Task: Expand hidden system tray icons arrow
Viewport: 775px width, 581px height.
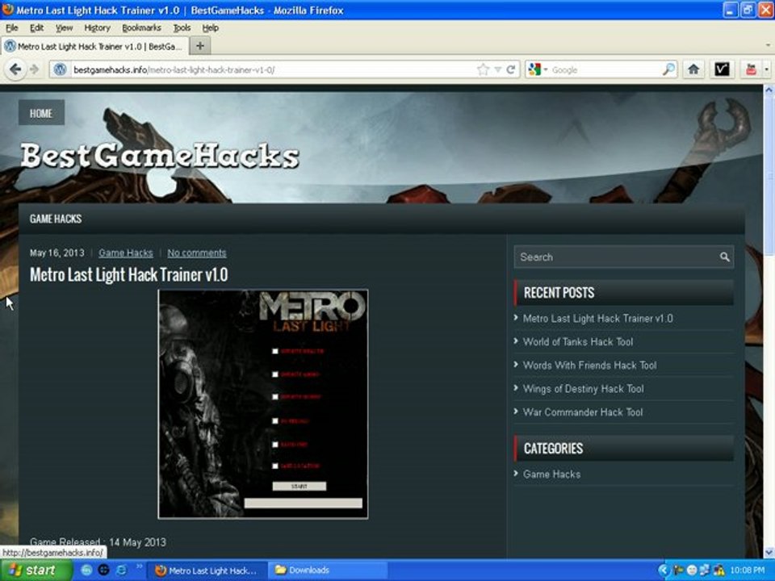Action: pyautogui.click(x=664, y=571)
